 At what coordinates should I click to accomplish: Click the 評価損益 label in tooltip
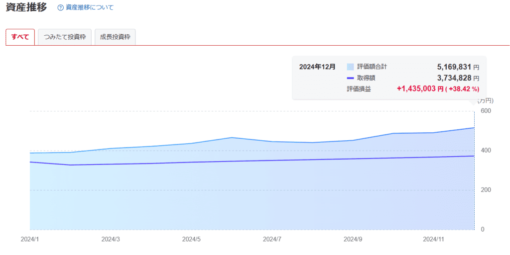359,89
